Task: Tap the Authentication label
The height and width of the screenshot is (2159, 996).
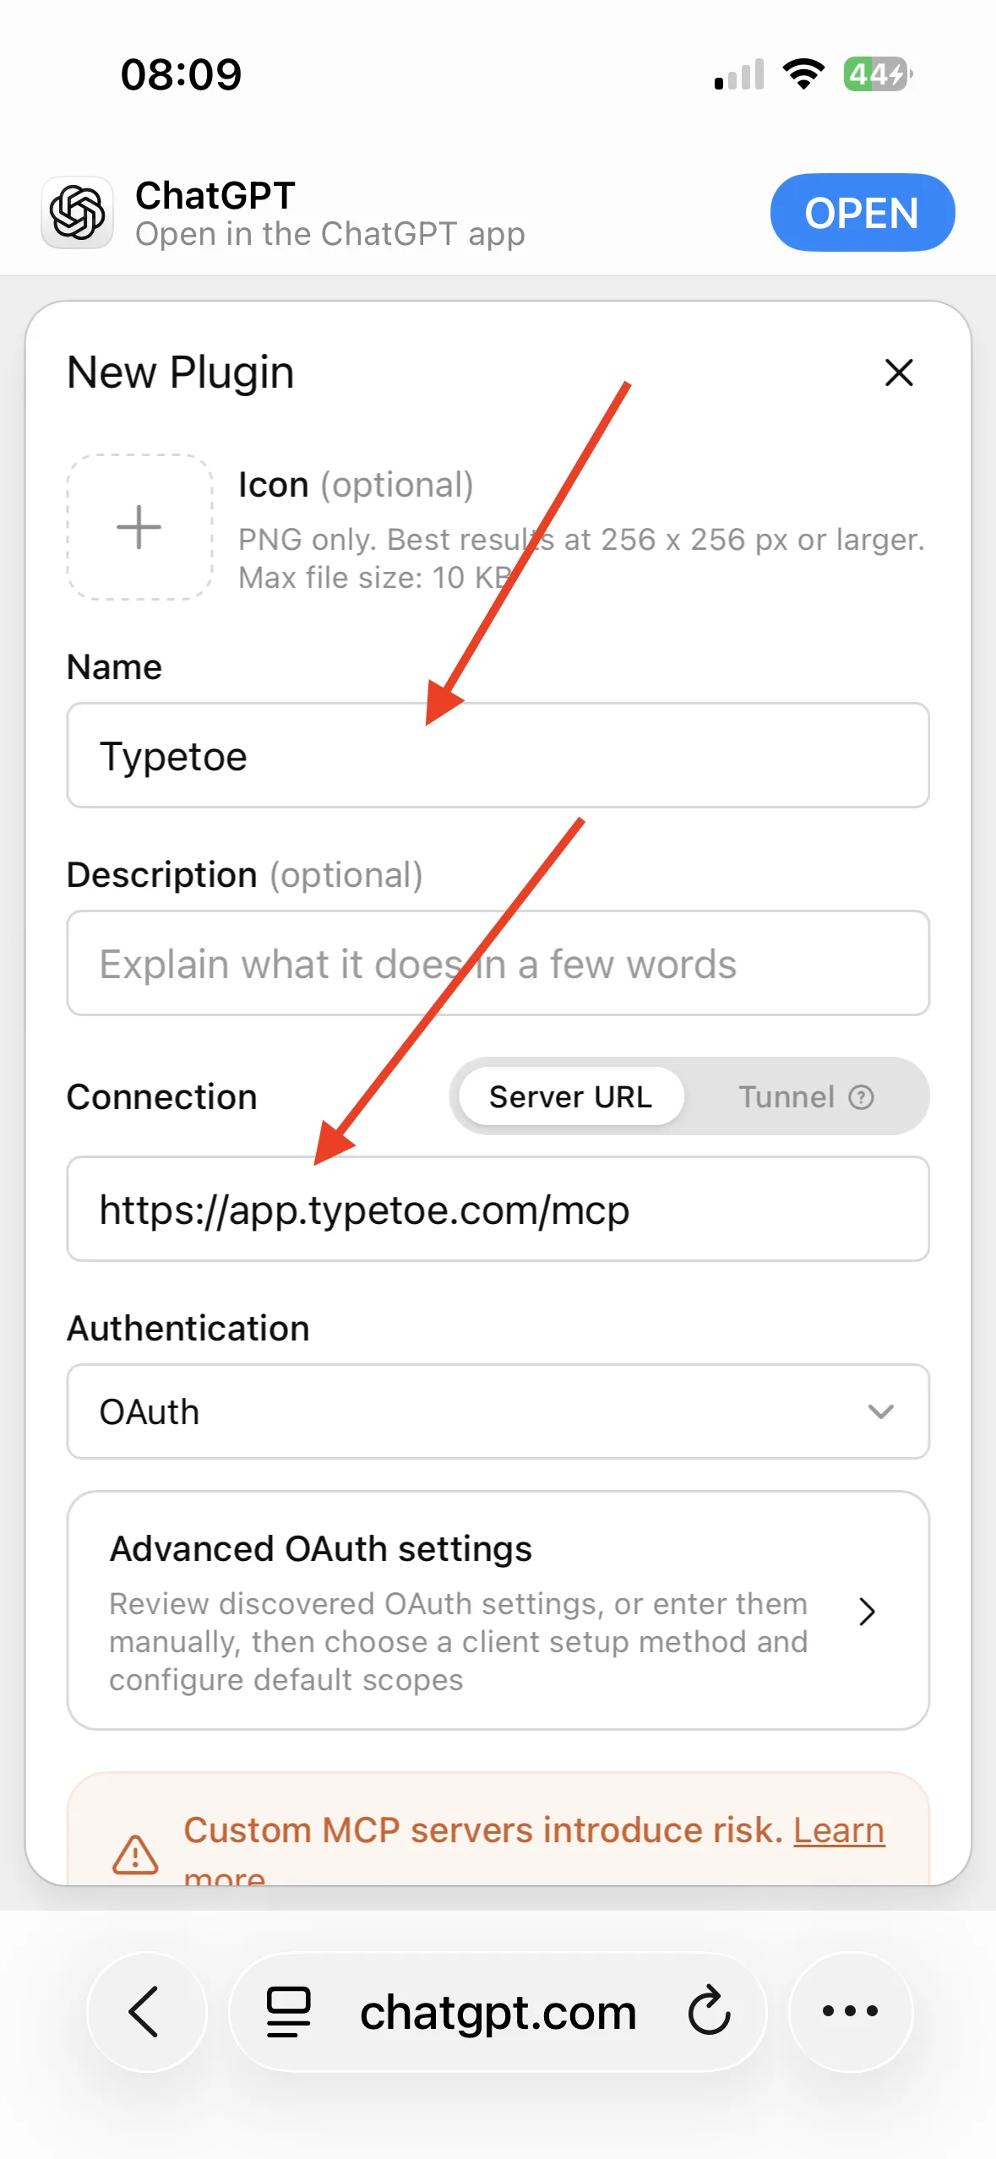Action: [x=188, y=1329]
